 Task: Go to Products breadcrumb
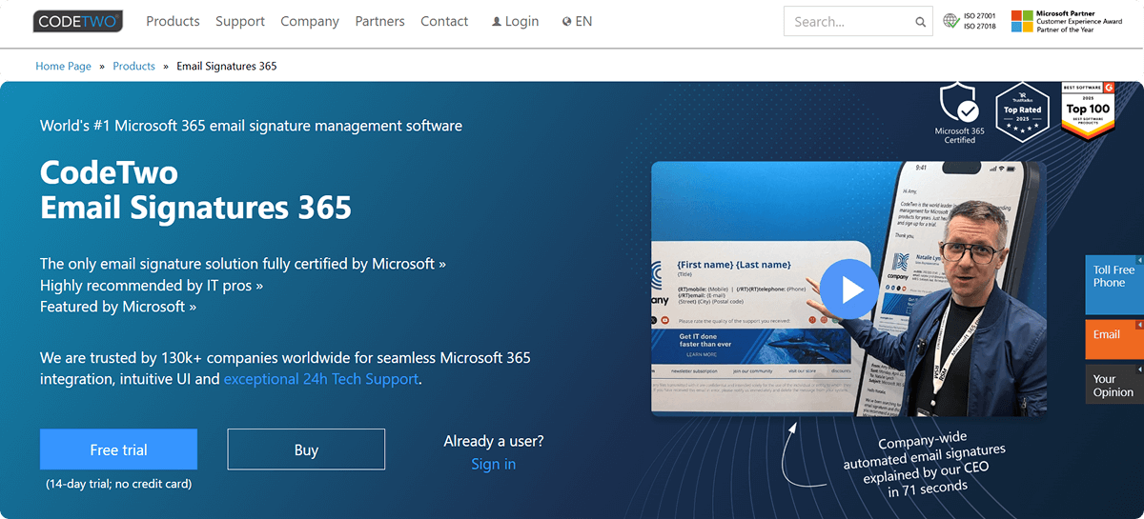(x=133, y=66)
